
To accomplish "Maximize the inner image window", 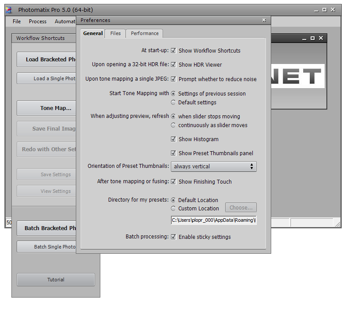I will point(312,38).
